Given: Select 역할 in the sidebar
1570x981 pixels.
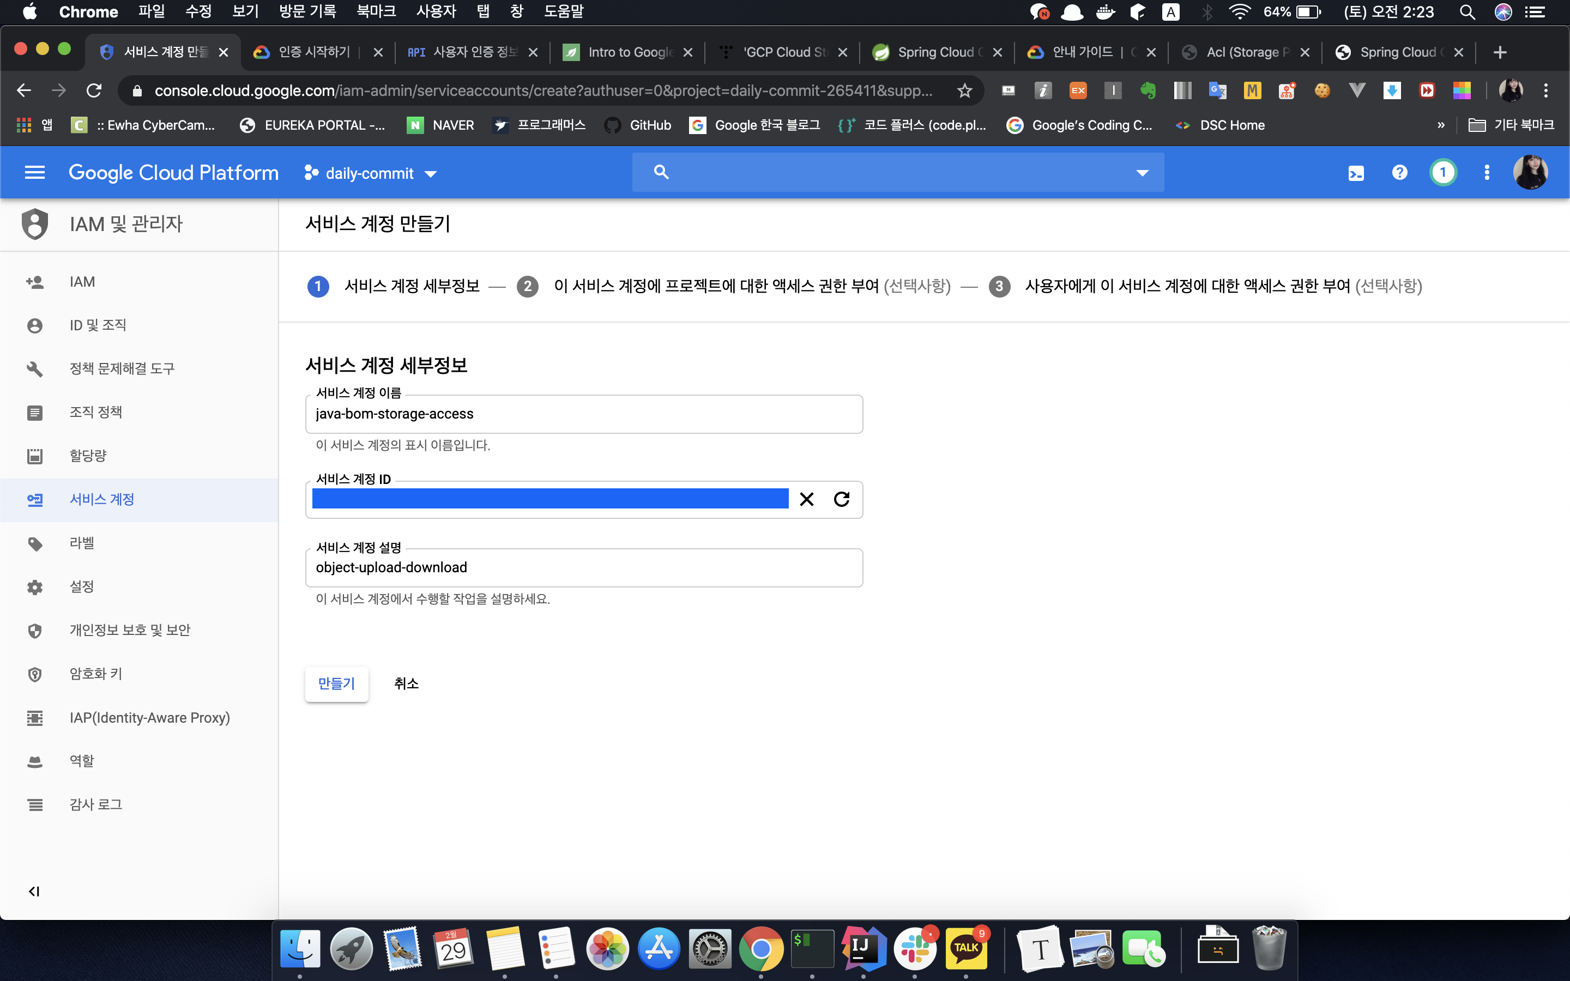Looking at the screenshot, I should pyautogui.click(x=82, y=760).
